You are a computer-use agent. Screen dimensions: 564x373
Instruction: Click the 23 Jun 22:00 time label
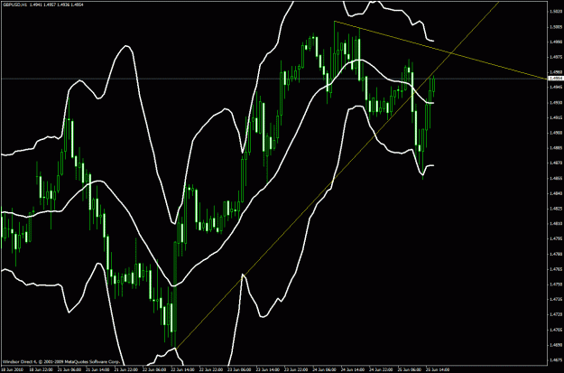coord(295,369)
